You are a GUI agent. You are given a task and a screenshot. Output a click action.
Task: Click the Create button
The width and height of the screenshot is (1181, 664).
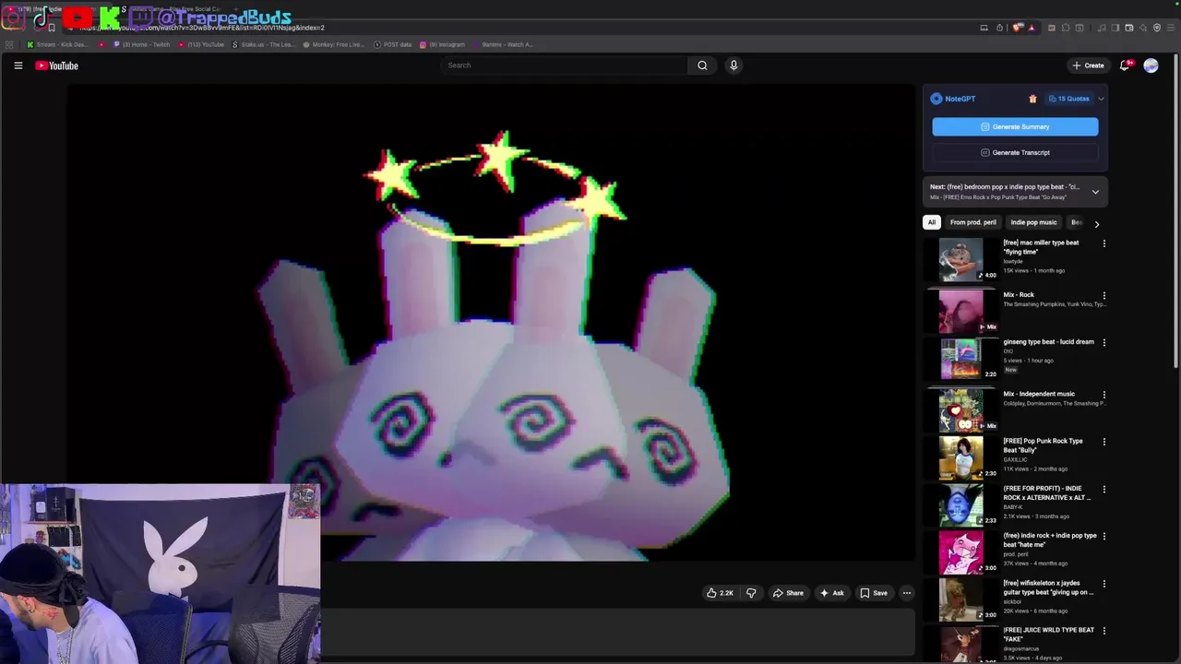point(1088,65)
